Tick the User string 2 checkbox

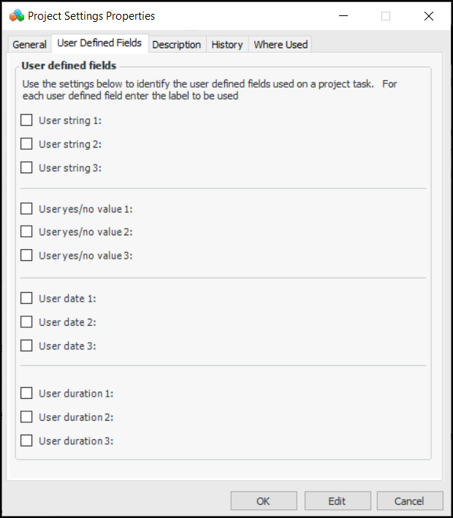[x=27, y=144]
